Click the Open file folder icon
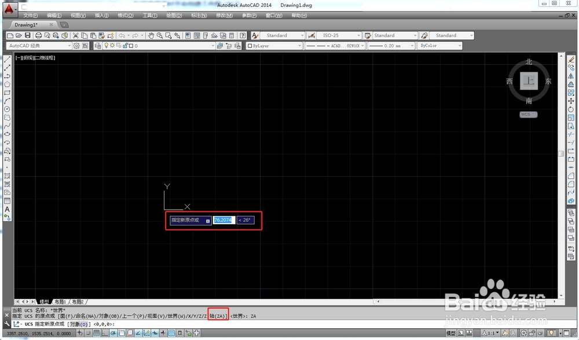The width and height of the screenshot is (579, 340). pyautogui.click(x=19, y=35)
